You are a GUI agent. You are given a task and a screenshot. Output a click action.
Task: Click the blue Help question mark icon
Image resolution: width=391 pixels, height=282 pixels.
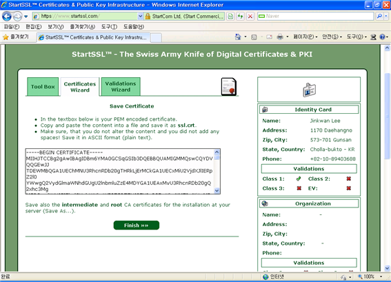[x=382, y=37]
